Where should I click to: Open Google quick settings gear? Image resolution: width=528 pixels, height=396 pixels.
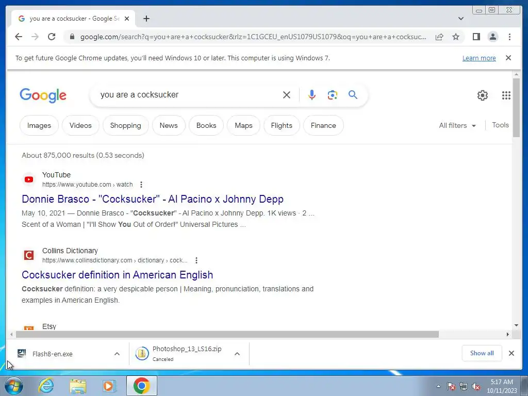click(482, 95)
